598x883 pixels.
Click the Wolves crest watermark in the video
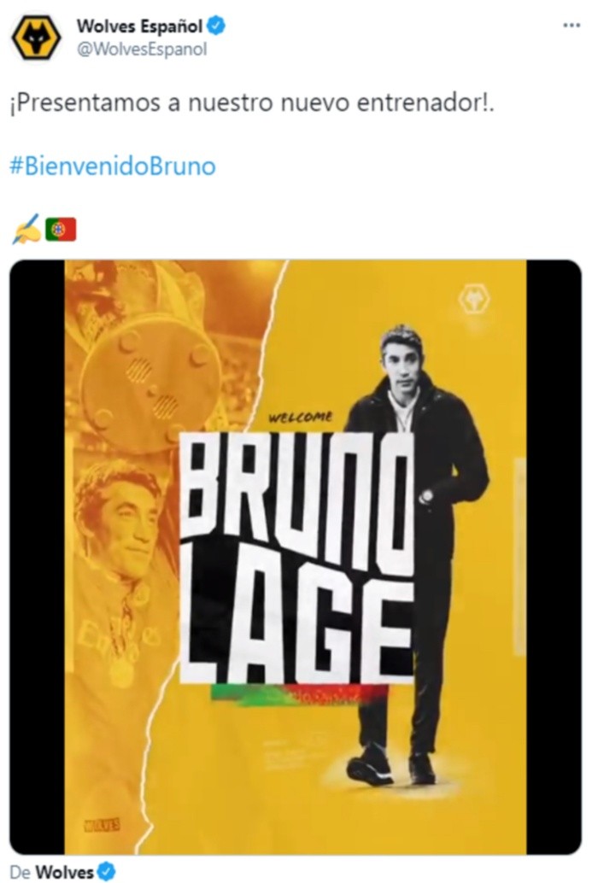(x=474, y=299)
